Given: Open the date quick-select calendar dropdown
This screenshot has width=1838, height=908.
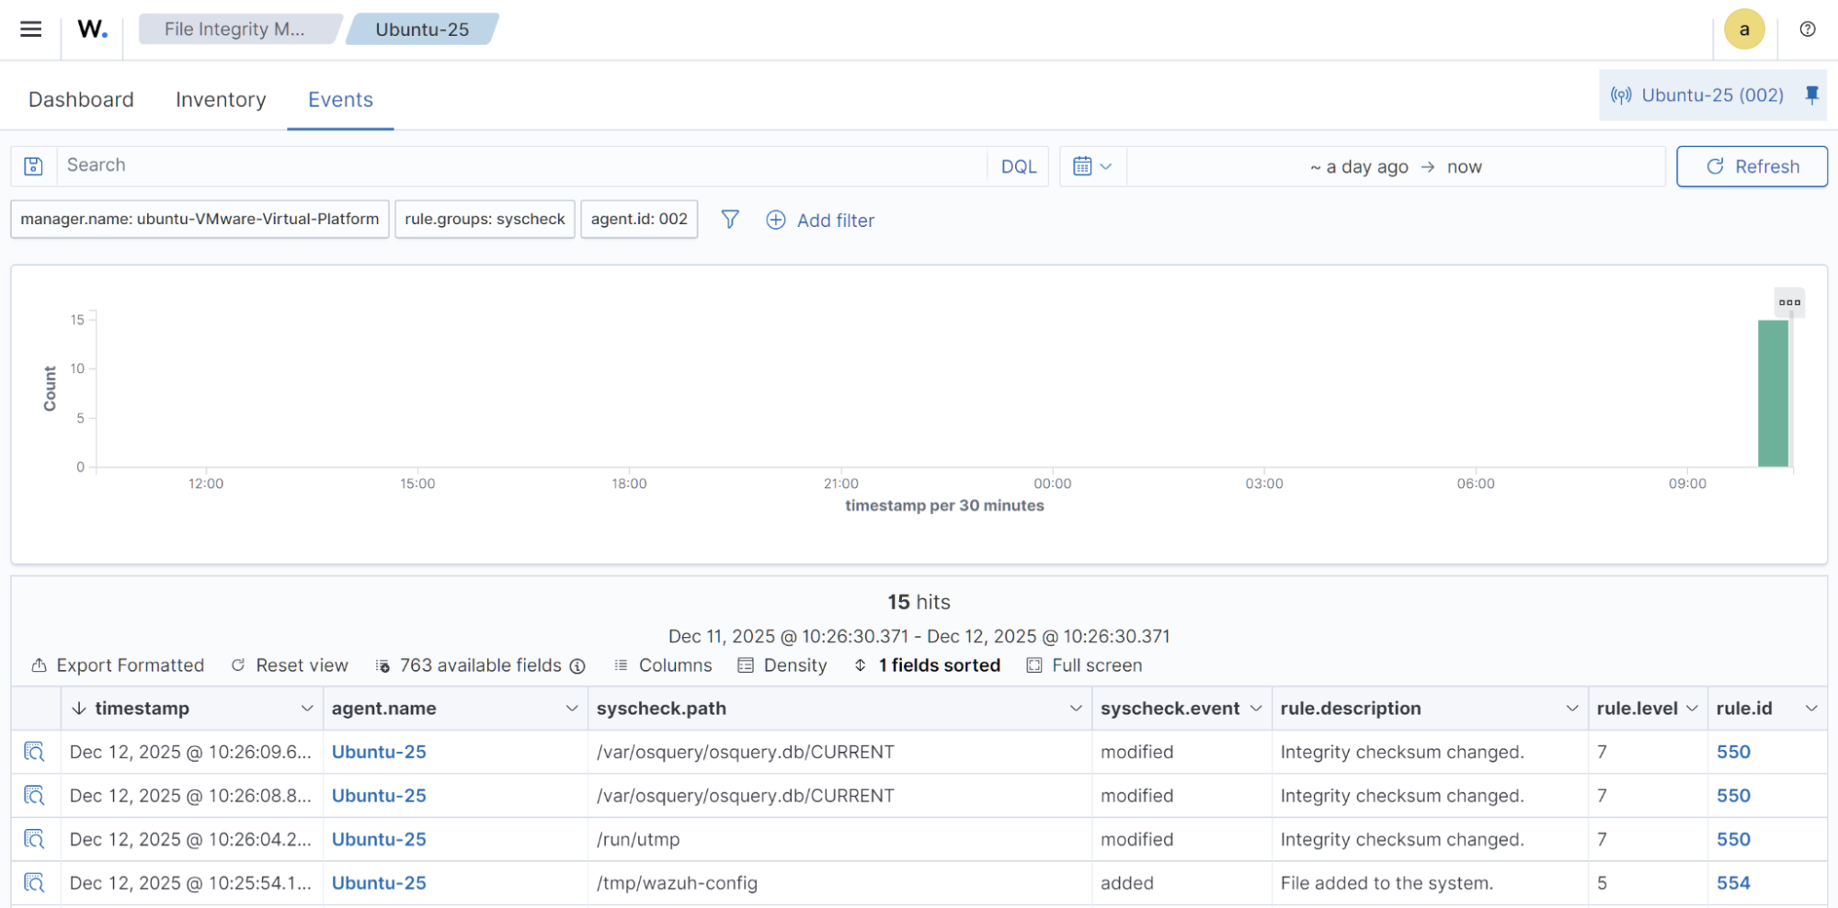Looking at the screenshot, I should 1092,166.
